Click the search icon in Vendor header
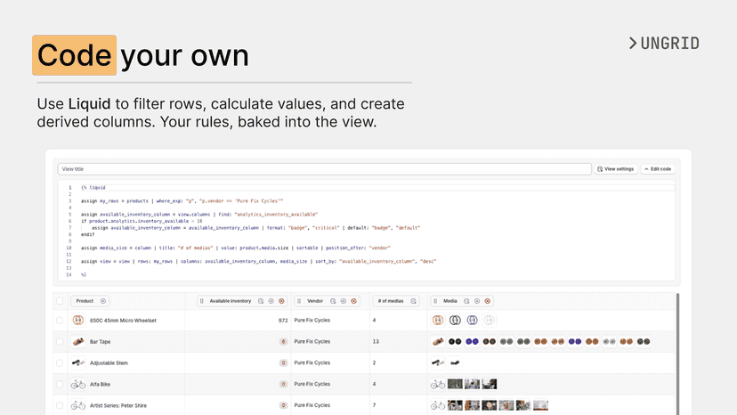Image resolution: width=737 pixels, height=415 pixels. point(333,301)
